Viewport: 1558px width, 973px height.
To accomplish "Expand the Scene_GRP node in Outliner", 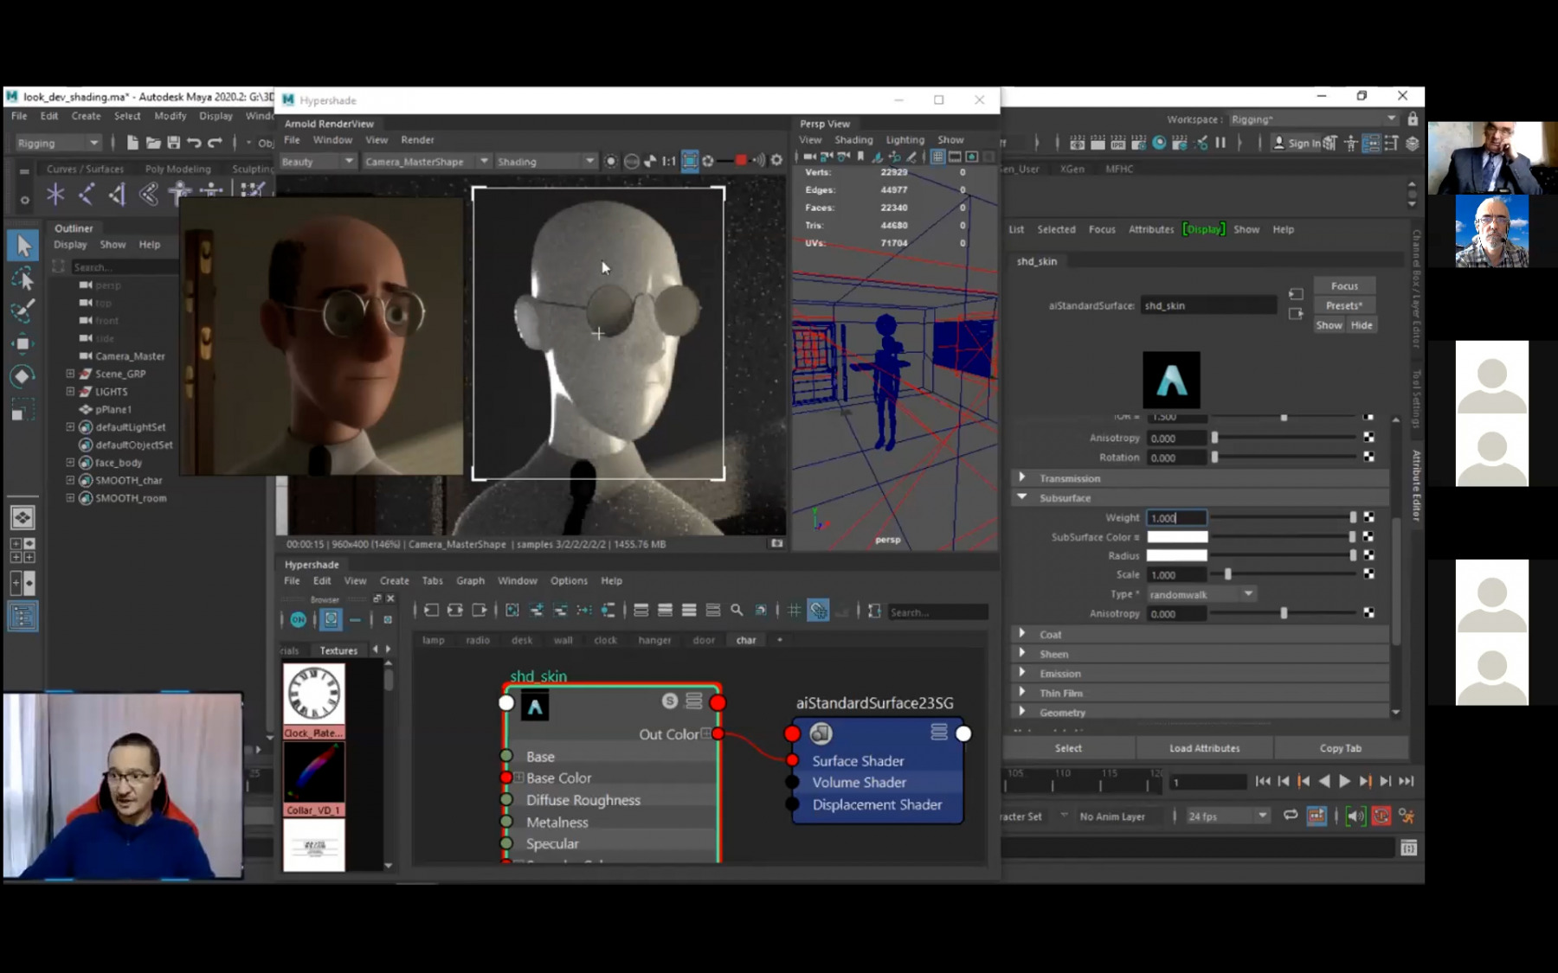I will click(70, 374).
